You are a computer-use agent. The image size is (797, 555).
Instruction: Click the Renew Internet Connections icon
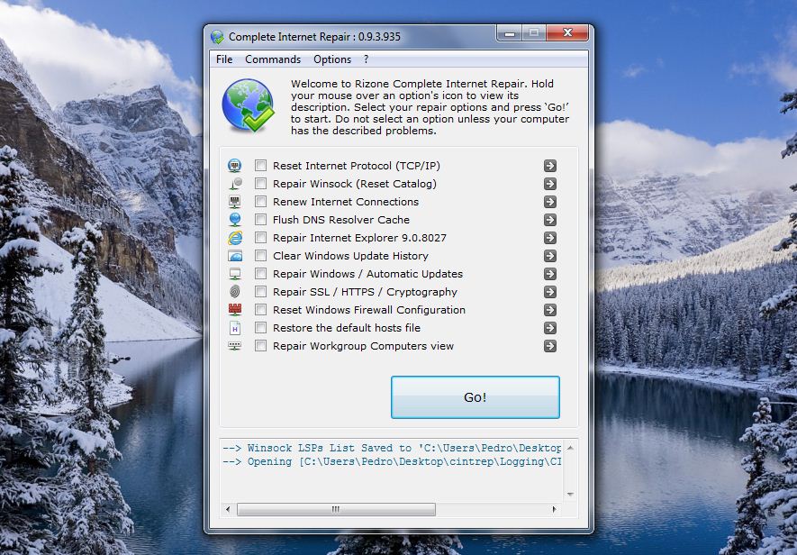pos(234,202)
